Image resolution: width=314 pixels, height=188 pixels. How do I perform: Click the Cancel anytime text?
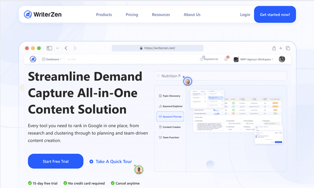(x=128, y=183)
